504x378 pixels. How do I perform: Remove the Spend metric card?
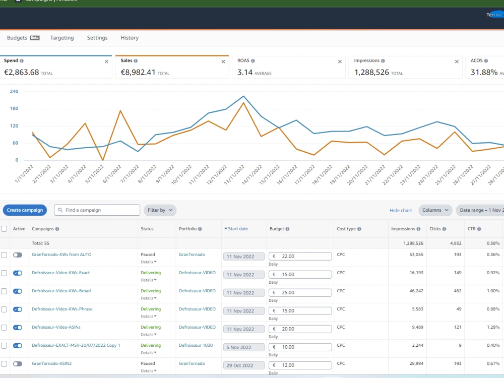(x=106, y=61)
